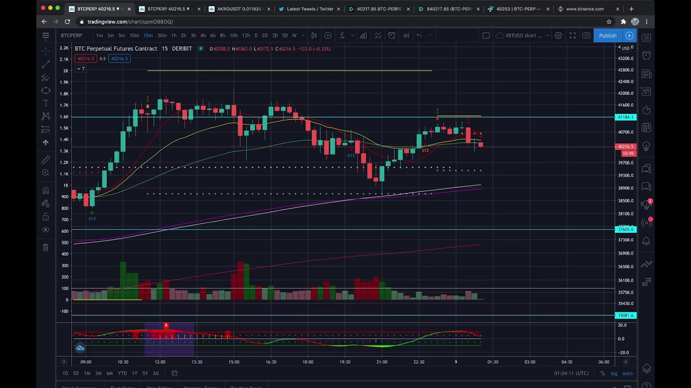
Task: Open a new browser tab with plus
Action: click(x=631, y=9)
